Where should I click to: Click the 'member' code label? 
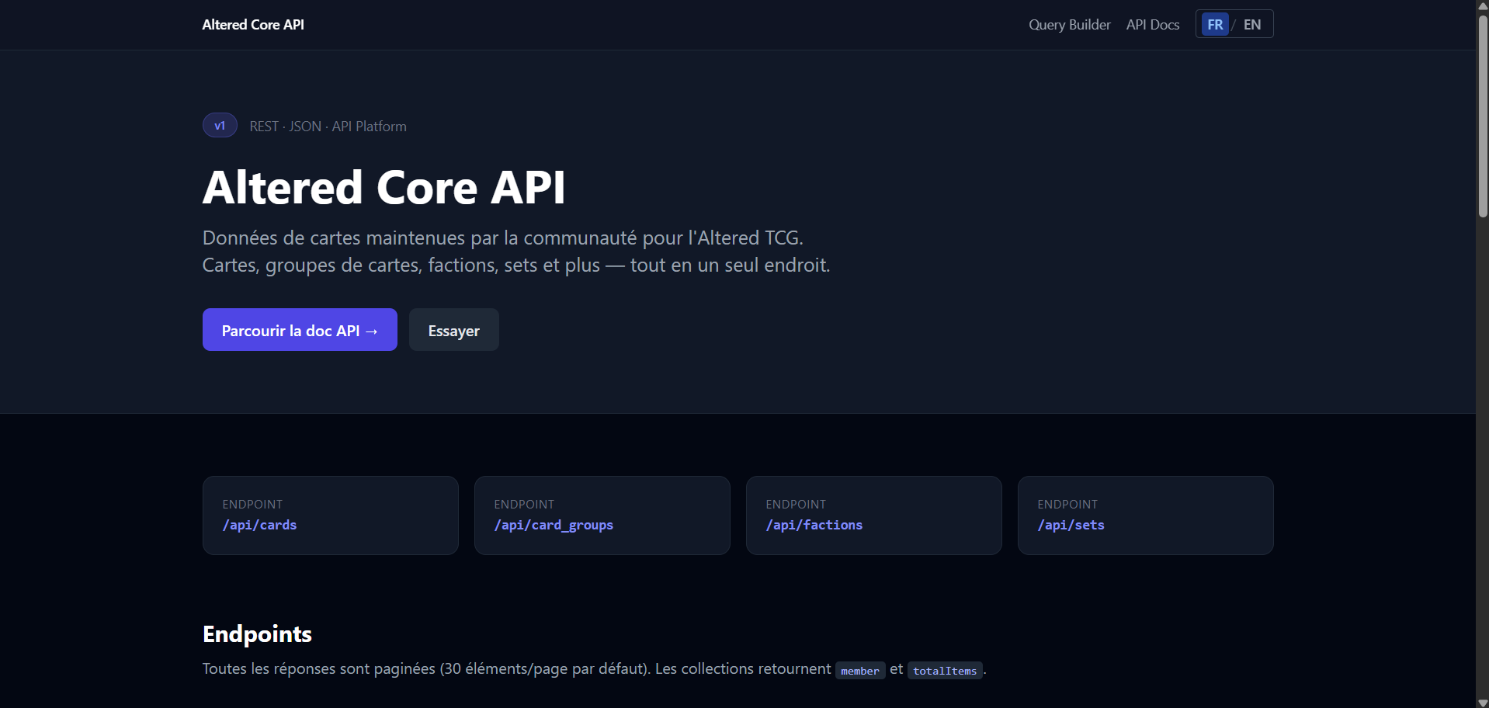[x=860, y=671]
